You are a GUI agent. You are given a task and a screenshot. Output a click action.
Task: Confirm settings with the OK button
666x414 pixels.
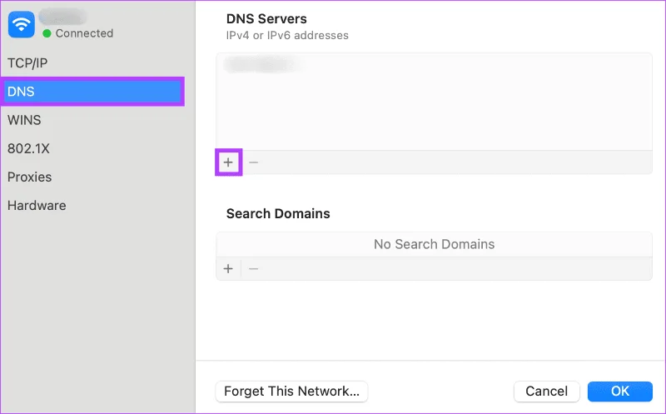click(x=620, y=391)
